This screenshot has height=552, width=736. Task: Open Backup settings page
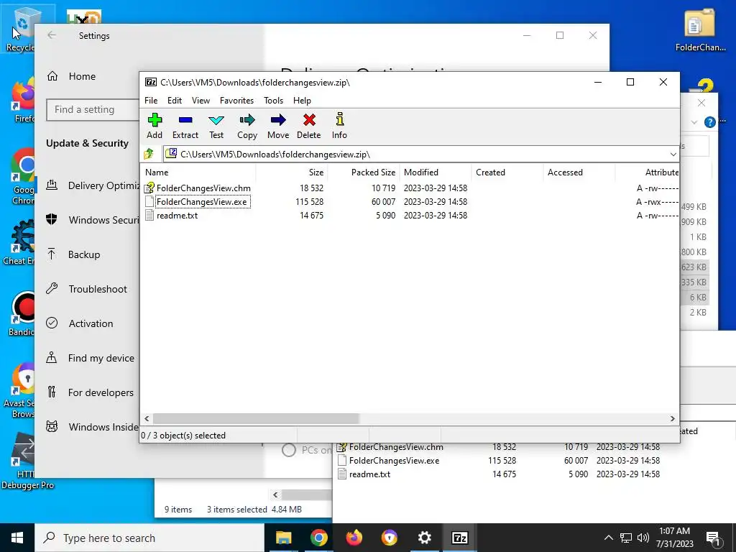[x=73, y=254]
